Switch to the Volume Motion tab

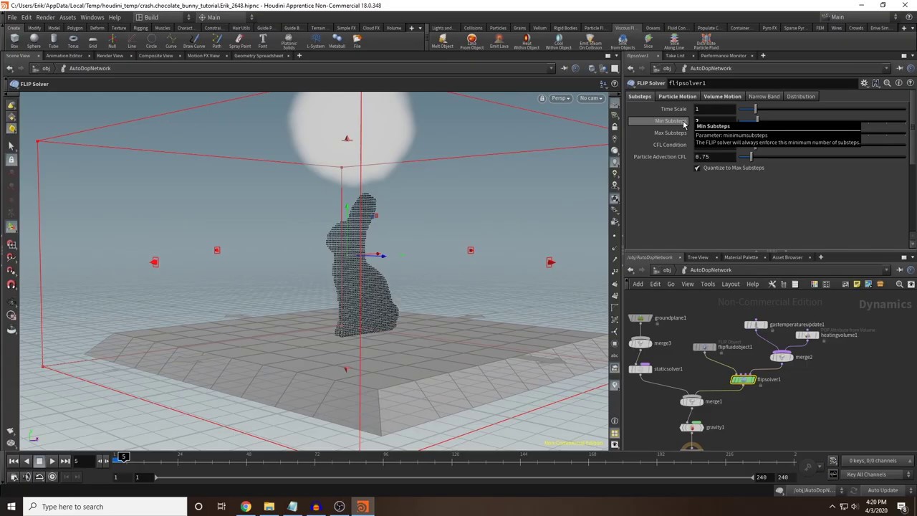tap(722, 97)
